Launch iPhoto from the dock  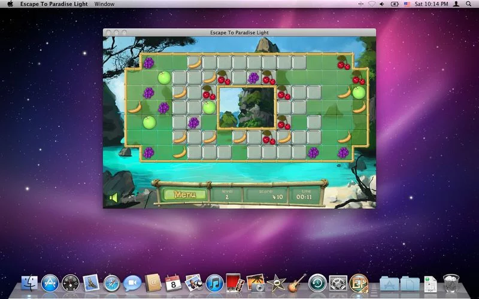[x=256, y=283]
